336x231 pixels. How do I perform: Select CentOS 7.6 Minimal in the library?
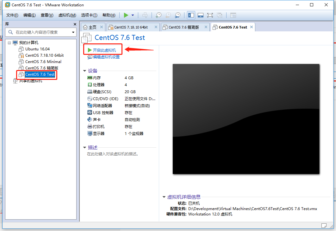[x=43, y=61]
